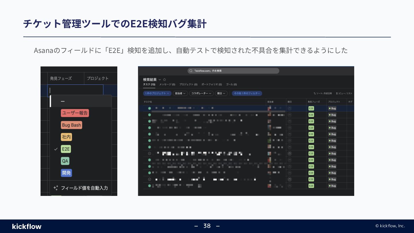The height and width of the screenshot is (233, 414).
Task: Set due date via first row's calendar icon
Action: click(290, 108)
